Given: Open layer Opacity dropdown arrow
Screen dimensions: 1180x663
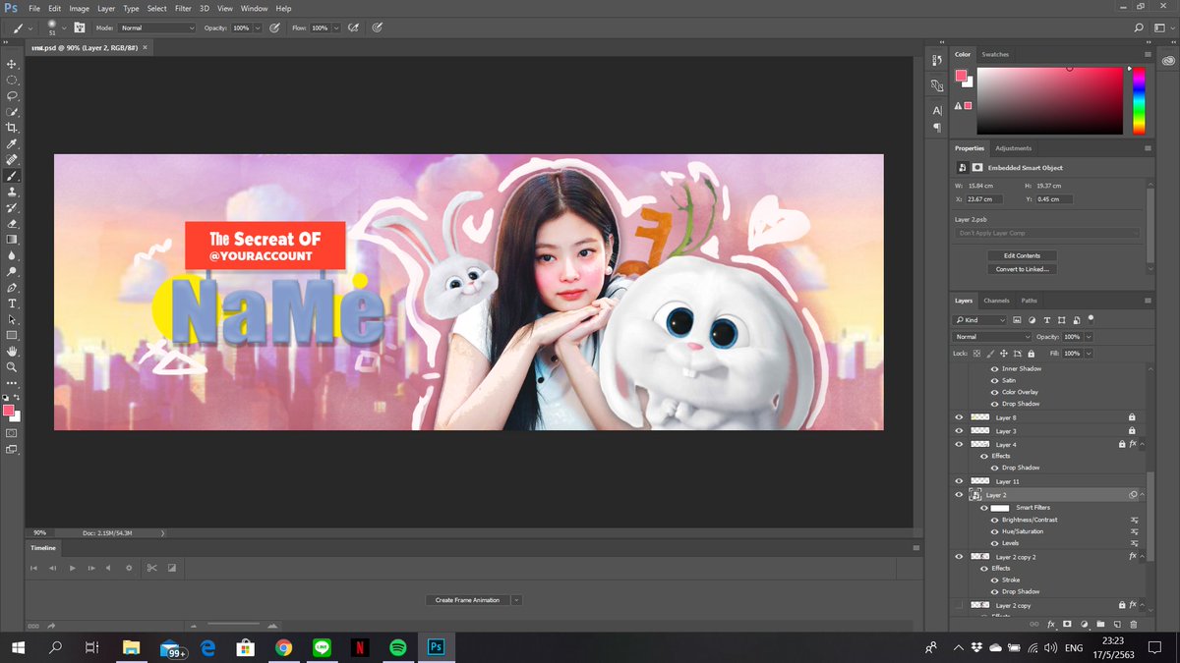Looking at the screenshot, I should (1089, 337).
